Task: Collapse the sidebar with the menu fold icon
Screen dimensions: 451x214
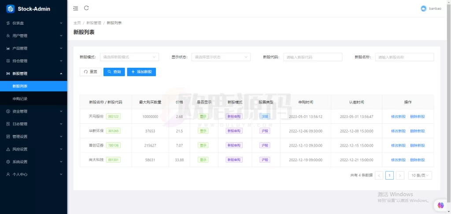Action: point(76,8)
